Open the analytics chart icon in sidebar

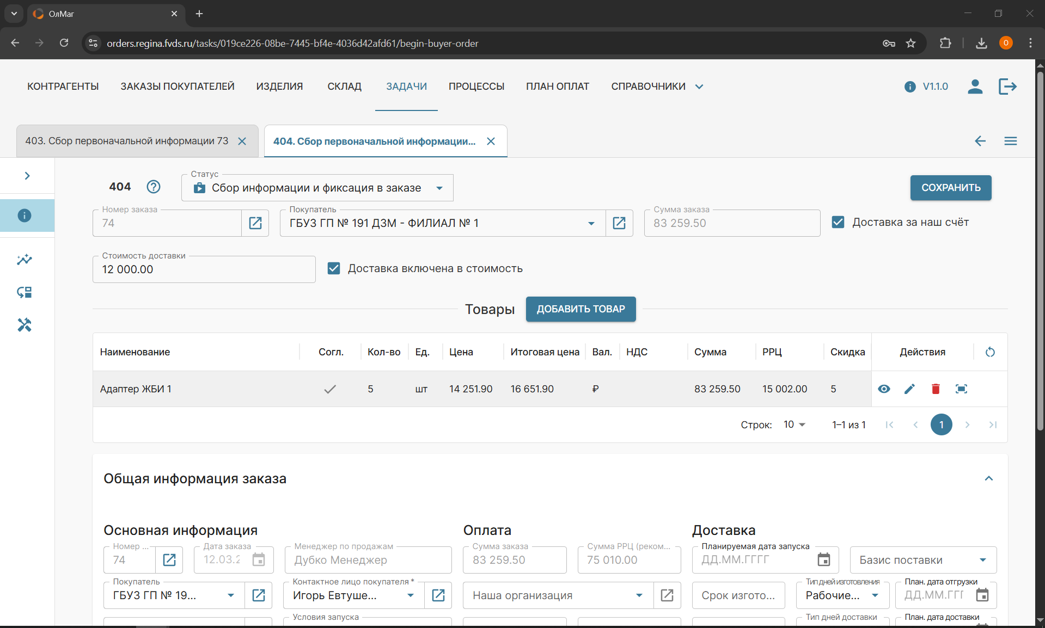click(x=25, y=260)
